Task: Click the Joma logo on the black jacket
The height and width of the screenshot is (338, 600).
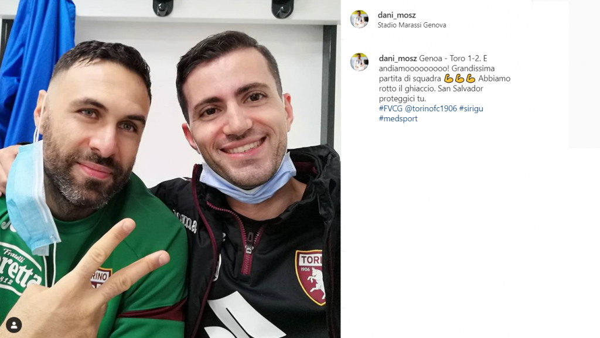Action: tap(185, 221)
